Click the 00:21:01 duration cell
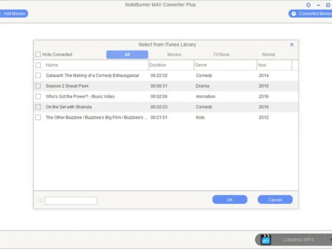 159,117
